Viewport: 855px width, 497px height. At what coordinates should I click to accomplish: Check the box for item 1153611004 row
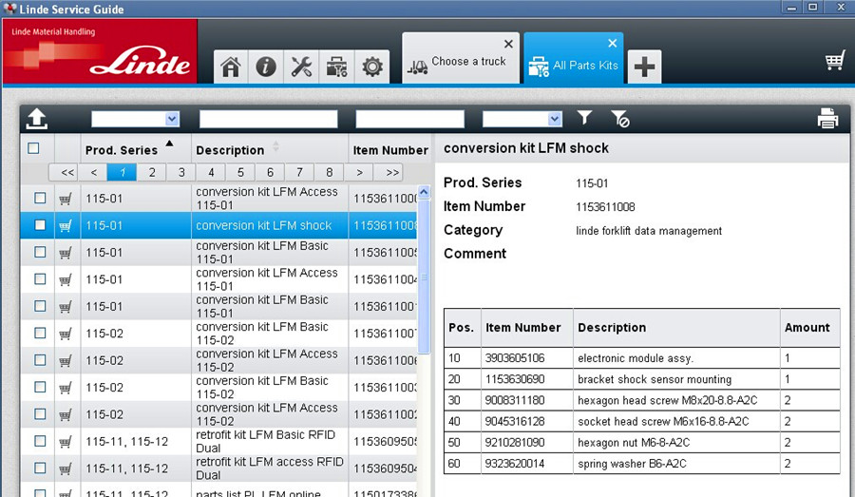click(x=40, y=278)
